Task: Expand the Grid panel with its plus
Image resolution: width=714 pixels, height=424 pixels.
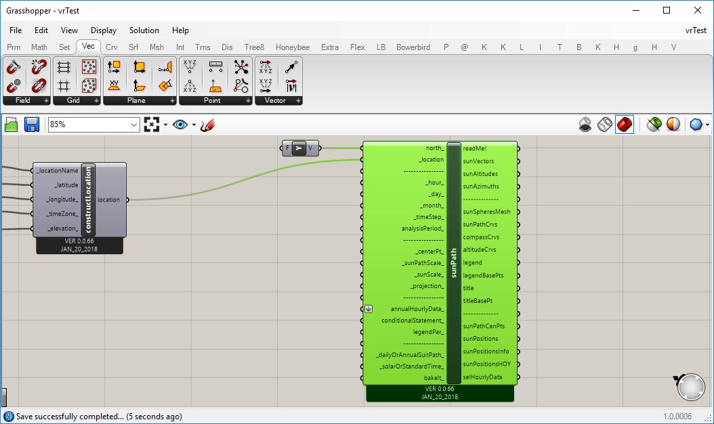Action: point(97,101)
